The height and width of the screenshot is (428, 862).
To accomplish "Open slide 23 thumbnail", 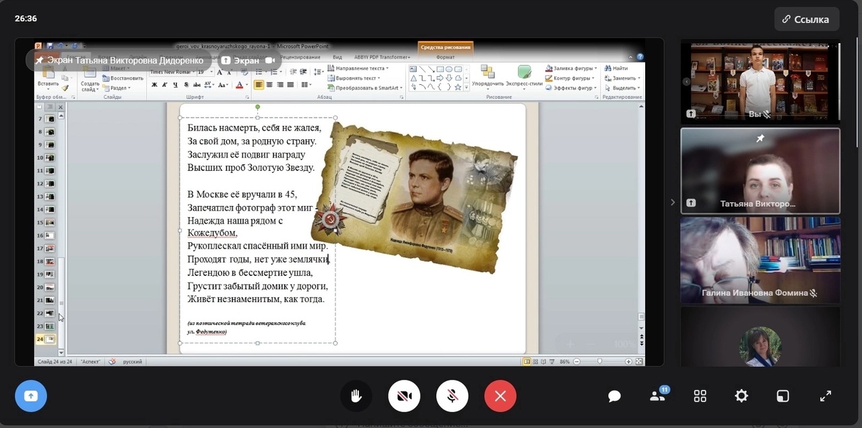I will point(48,326).
